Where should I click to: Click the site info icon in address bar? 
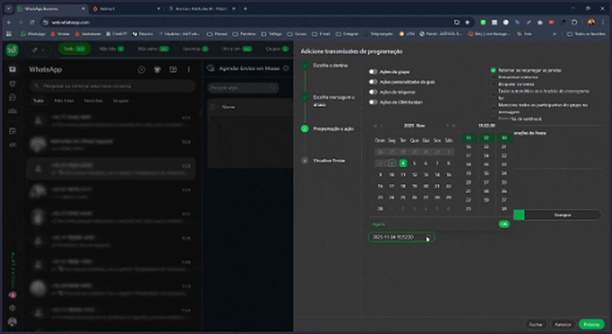point(46,22)
